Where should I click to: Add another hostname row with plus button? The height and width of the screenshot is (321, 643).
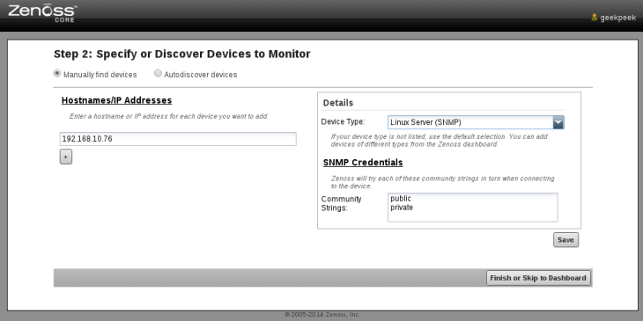click(x=66, y=157)
